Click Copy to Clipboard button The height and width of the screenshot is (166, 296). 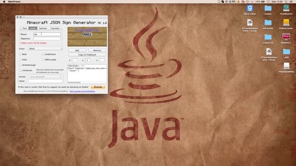[x=87, y=55]
